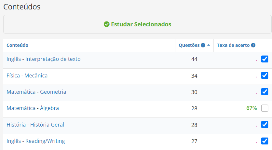This screenshot has width=272, height=150.
Task: Open the Inglês - Reading/Writing link
Action: click(36, 141)
